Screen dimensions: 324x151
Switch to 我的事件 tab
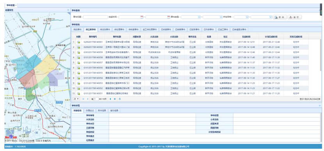(x=78, y=30)
